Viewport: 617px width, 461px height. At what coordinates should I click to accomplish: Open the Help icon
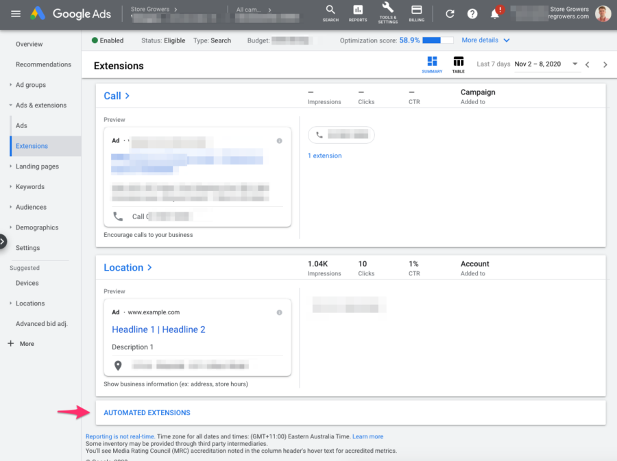pos(472,14)
